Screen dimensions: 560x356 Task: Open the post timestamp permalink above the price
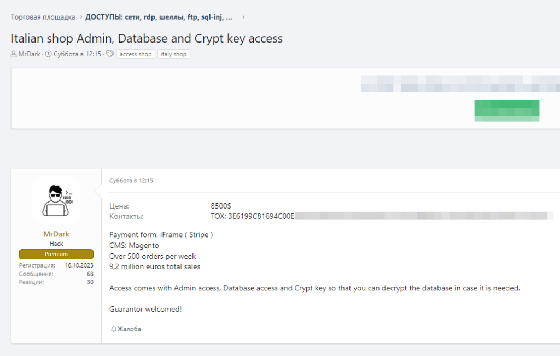pos(131,181)
